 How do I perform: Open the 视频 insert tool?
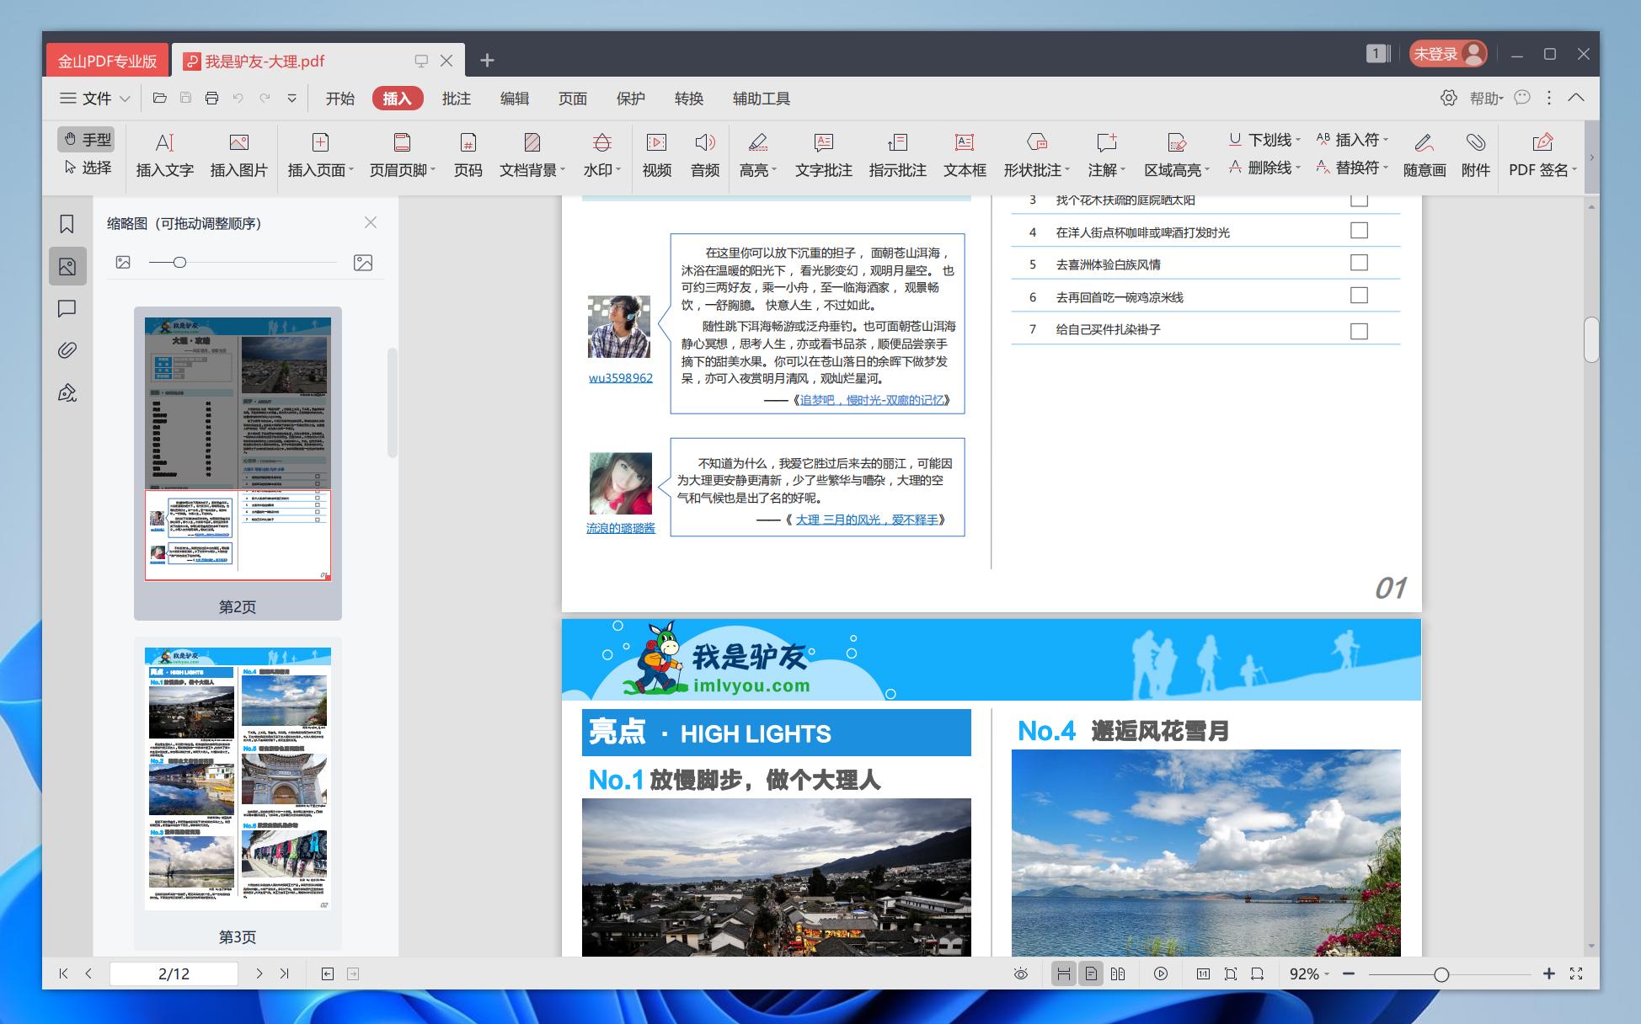coord(656,155)
